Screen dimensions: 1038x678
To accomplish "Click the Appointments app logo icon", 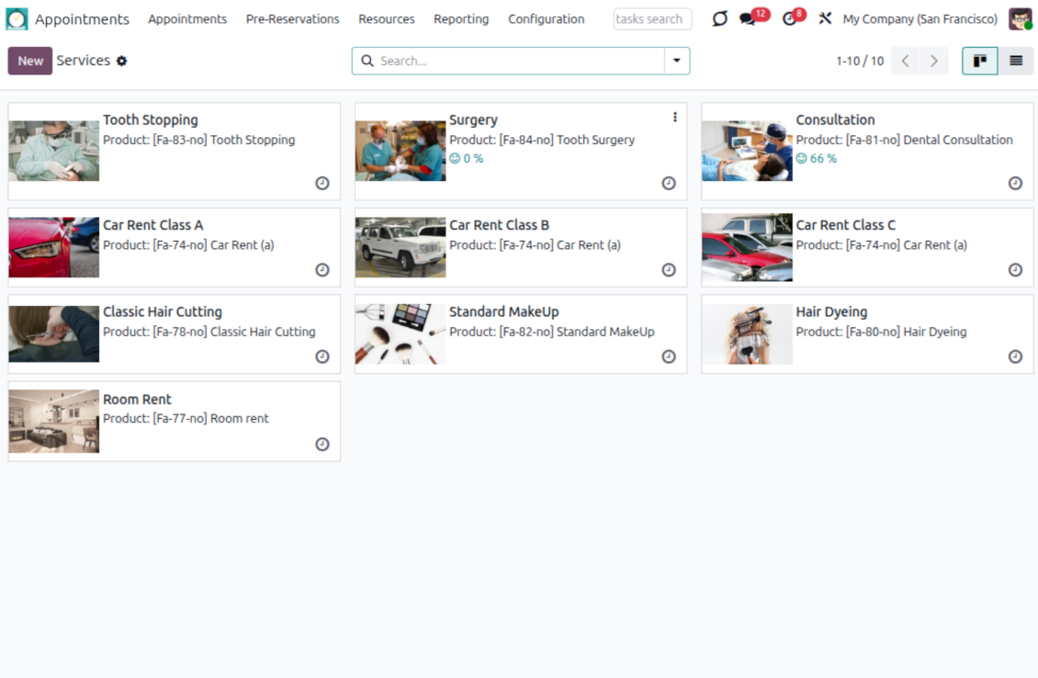I will [x=17, y=19].
